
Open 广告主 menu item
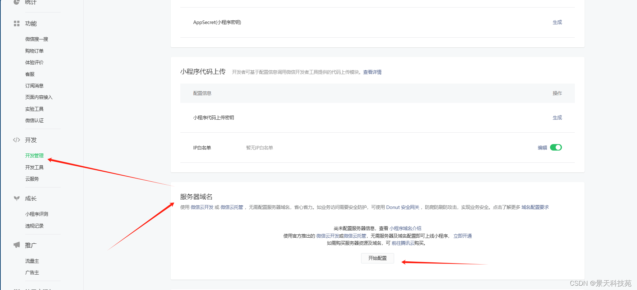(32, 272)
